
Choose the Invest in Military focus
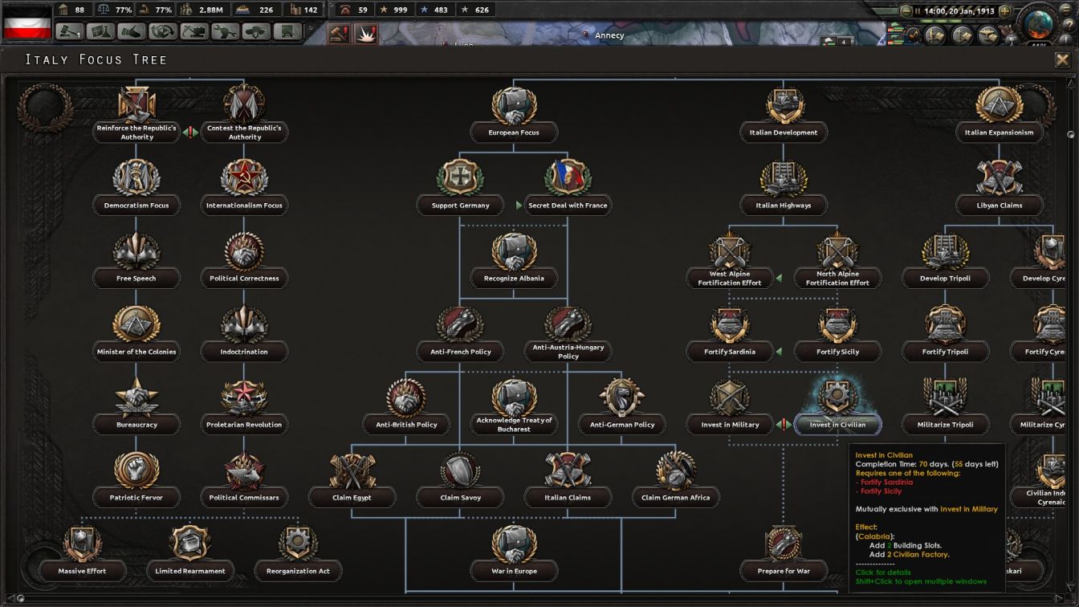pos(730,406)
